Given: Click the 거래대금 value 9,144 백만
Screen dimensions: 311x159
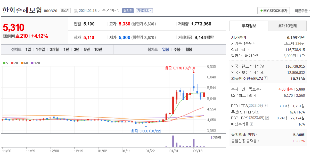Looking at the screenshot, I should [x=204, y=38].
